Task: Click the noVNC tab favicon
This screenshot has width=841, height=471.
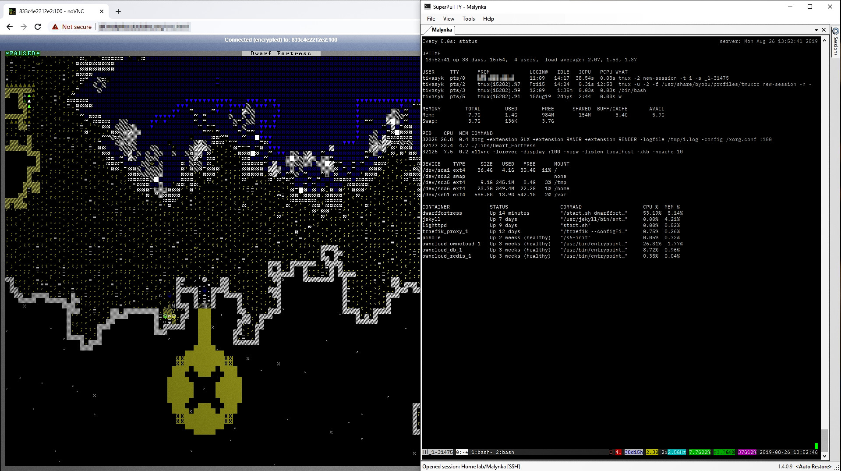Action: pos(12,11)
